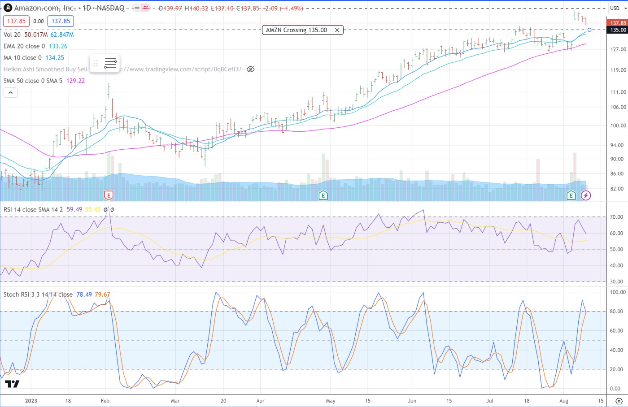Click the Stoch RSI value 78.49
The image size is (628, 407).
(84, 294)
